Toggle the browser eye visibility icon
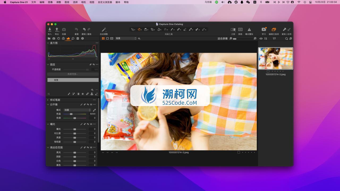The width and height of the screenshot is (340, 191). pyautogui.click(x=261, y=38)
